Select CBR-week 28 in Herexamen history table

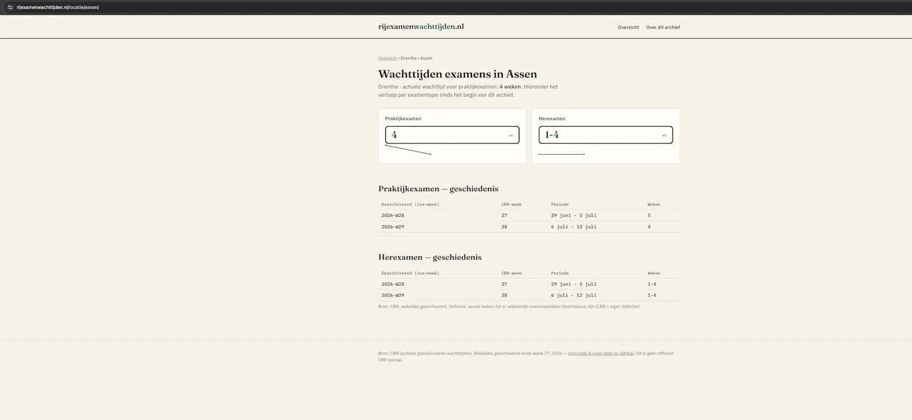tap(504, 295)
